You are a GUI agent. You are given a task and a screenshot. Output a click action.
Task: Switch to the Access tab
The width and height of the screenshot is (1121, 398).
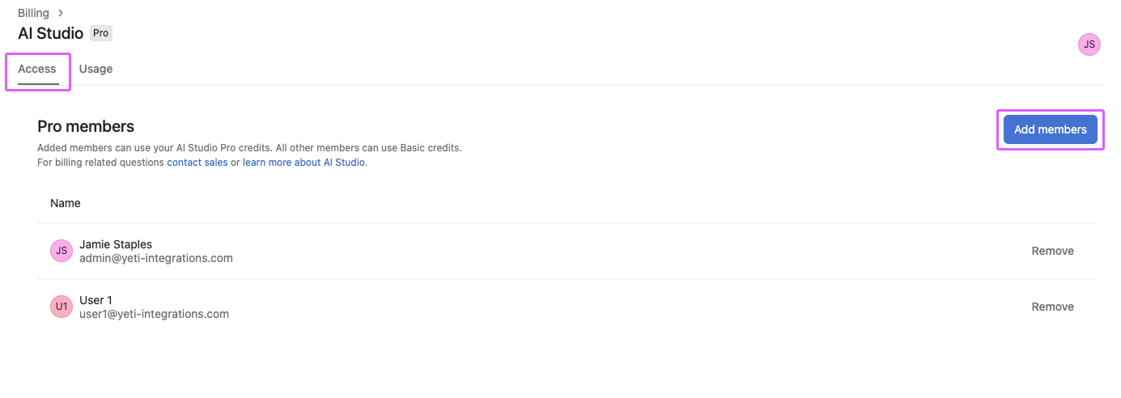(37, 69)
